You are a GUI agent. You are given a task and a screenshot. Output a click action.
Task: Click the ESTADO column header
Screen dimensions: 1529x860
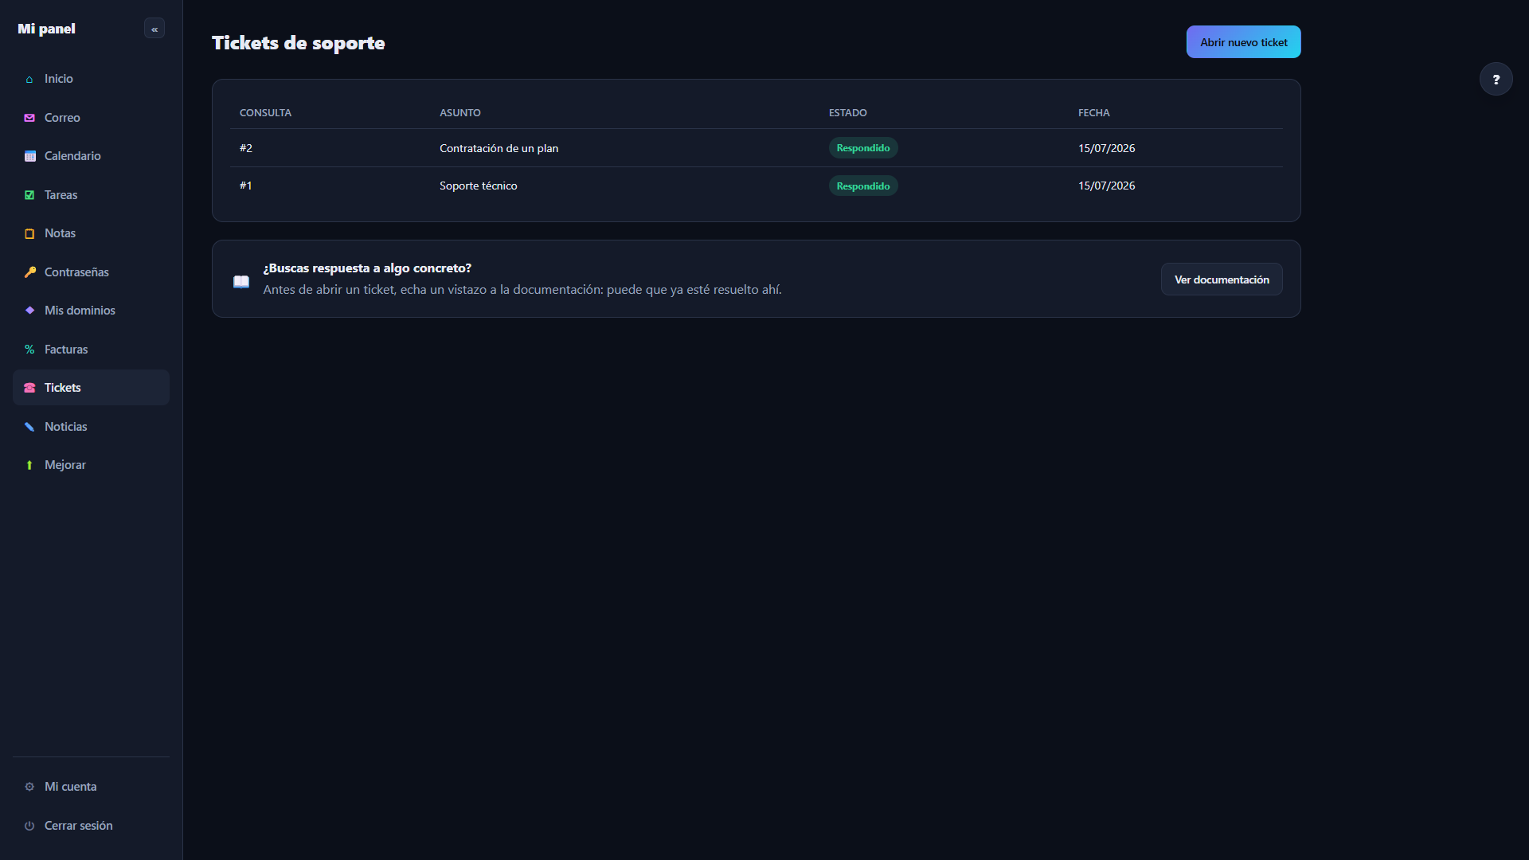pos(847,113)
